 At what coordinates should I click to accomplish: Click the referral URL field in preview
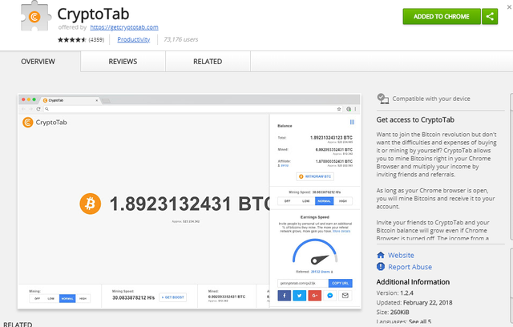(x=303, y=283)
